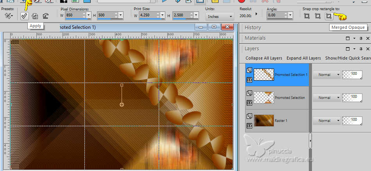Click link icon on Raster 1 layer
The width and height of the screenshot is (371, 171).
point(249,116)
